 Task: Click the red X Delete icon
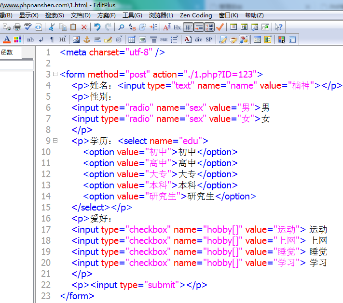point(84,27)
